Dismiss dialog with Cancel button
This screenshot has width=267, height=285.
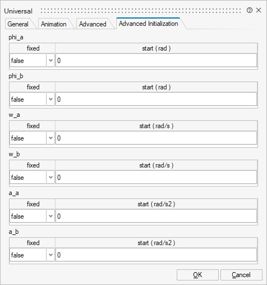pos(241,275)
